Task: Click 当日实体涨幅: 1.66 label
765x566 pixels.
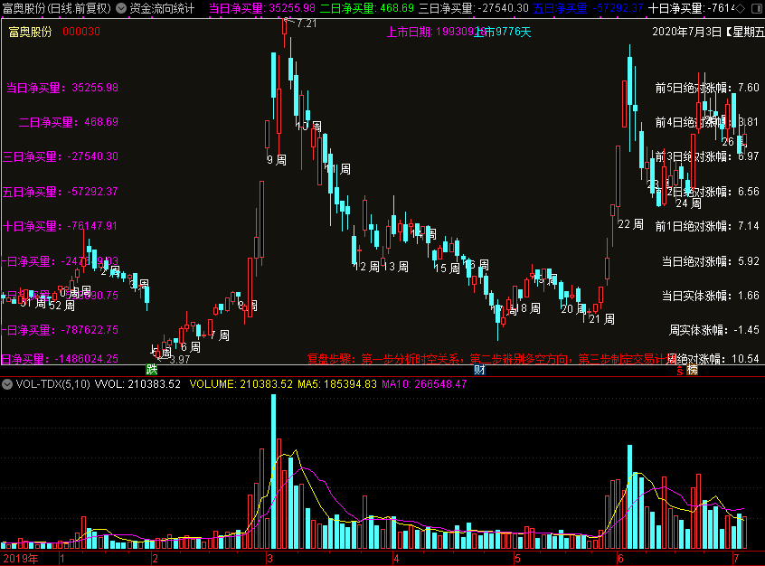Action: [711, 296]
